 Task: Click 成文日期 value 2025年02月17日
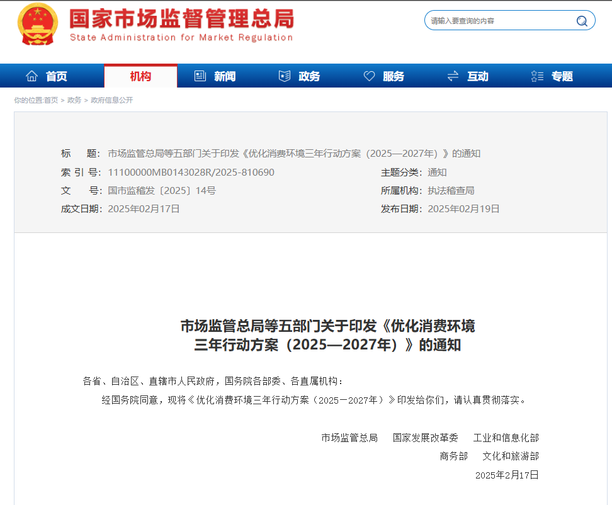pos(144,209)
